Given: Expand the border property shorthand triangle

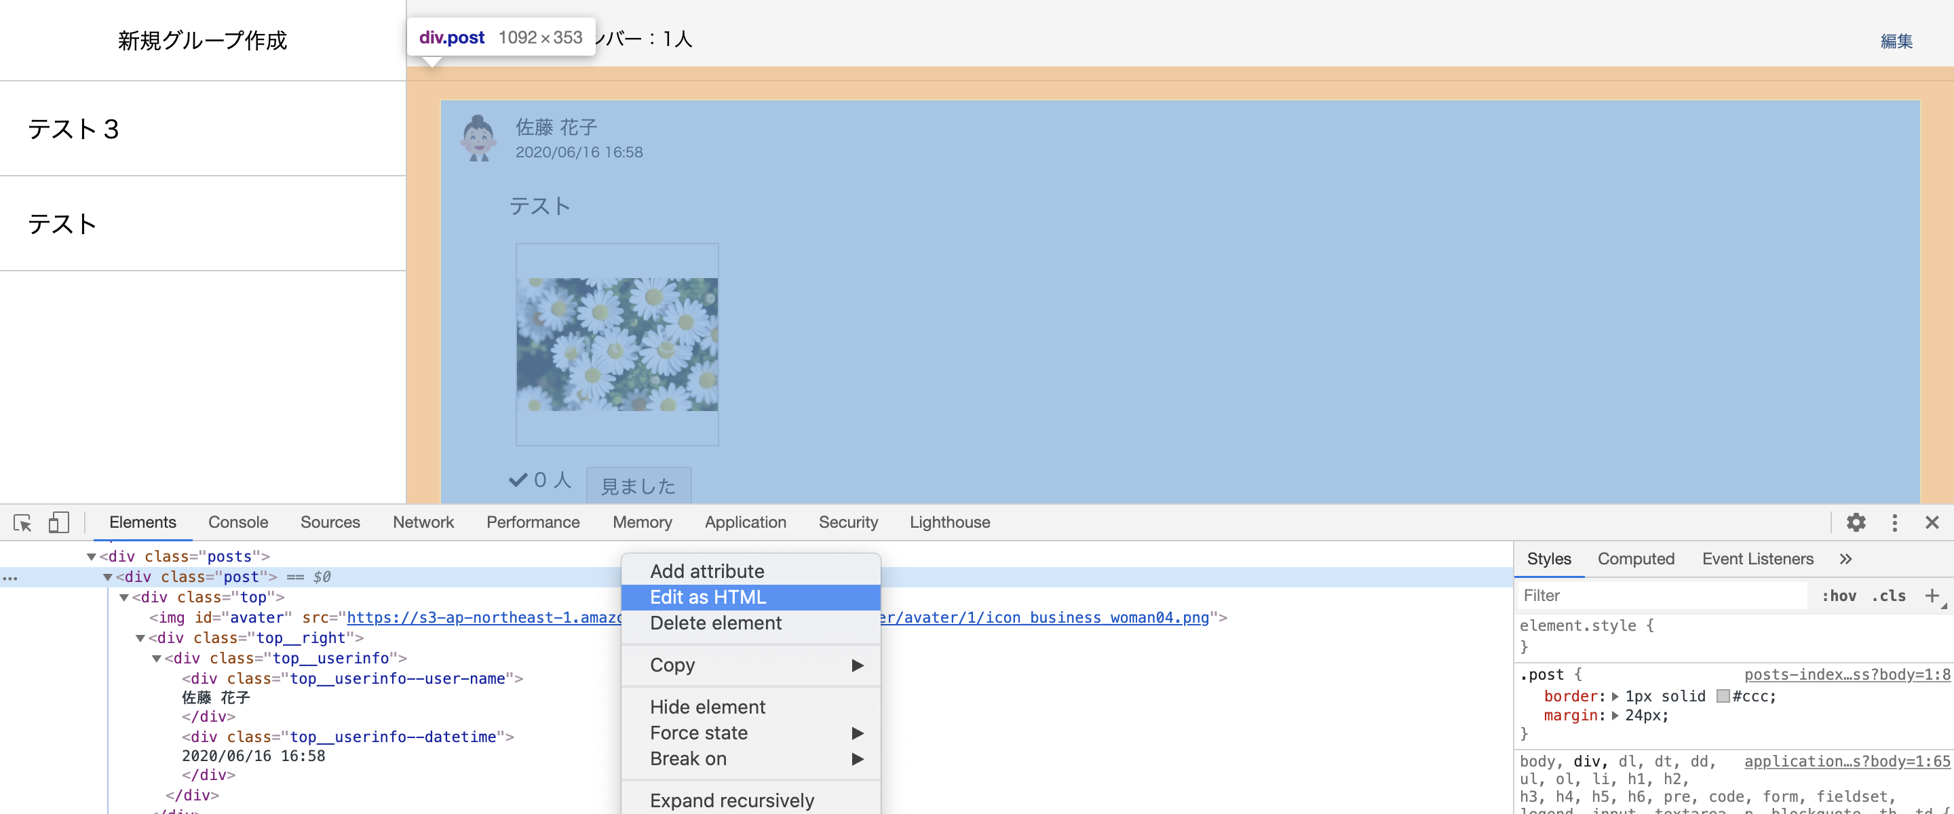Looking at the screenshot, I should click(x=1615, y=697).
